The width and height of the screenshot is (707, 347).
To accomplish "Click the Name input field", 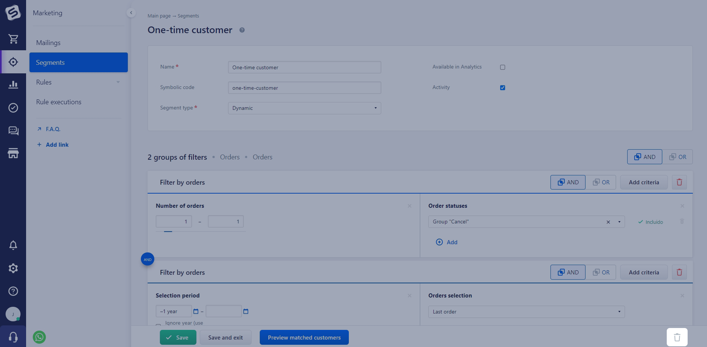I will (304, 67).
